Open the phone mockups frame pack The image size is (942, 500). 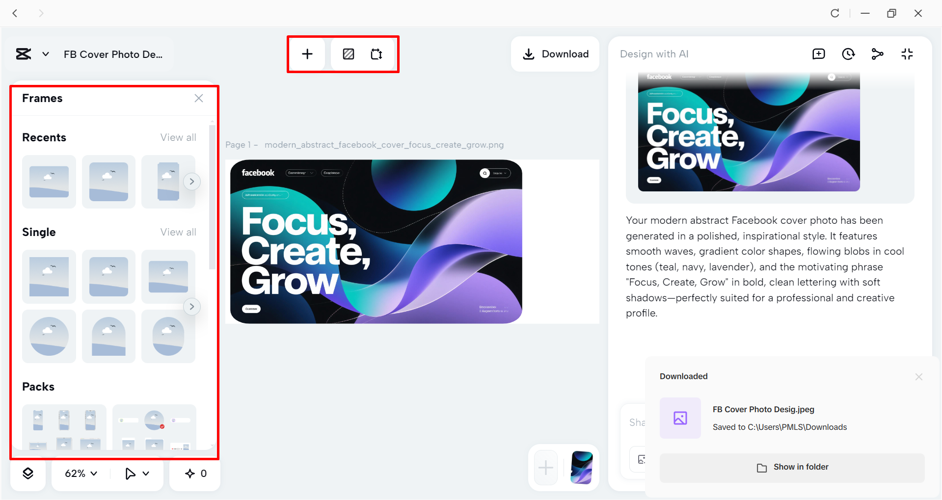coord(64,427)
